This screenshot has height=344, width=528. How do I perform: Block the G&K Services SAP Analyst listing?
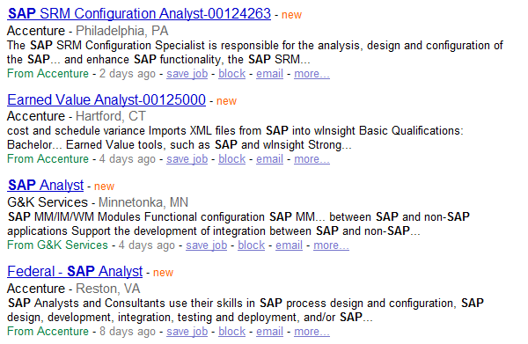[251, 245]
